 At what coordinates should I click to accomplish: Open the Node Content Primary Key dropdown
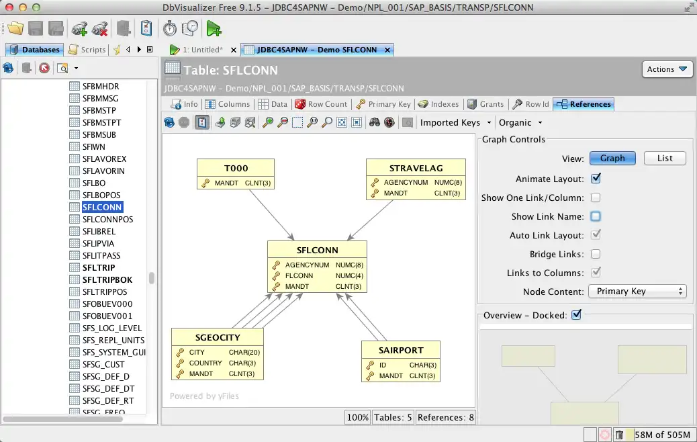point(637,292)
